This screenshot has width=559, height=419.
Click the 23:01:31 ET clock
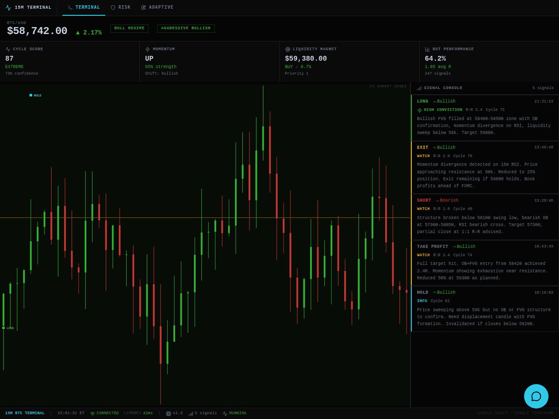click(71, 413)
